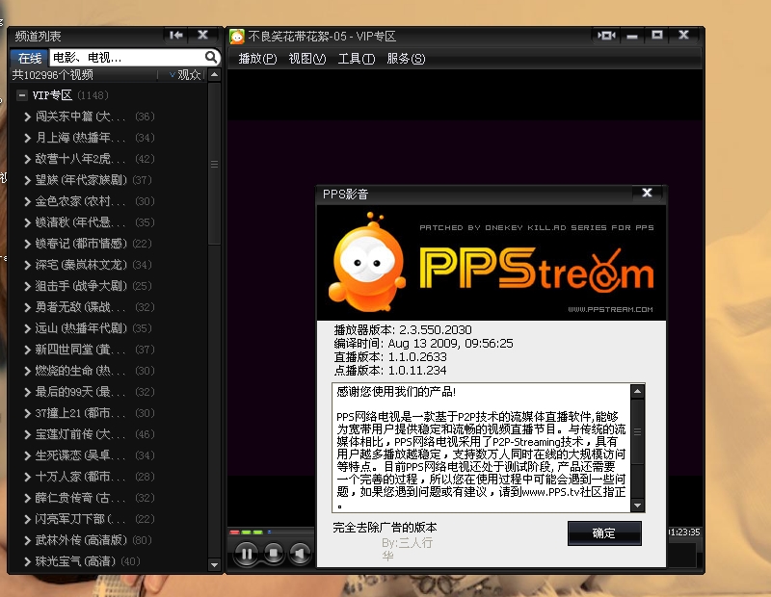Click the search field showing 电影、电视...
Image resolution: width=771 pixels, height=597 pixels.
tap(127, 58)
